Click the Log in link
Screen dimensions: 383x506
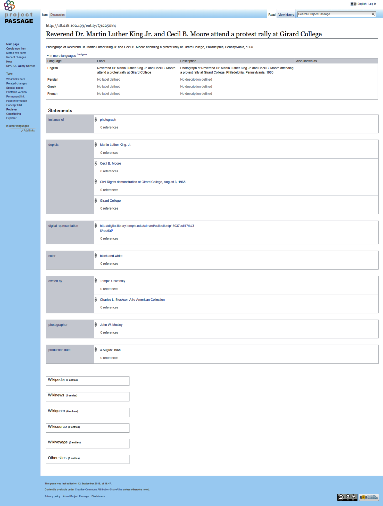click(x=372, y=4)
